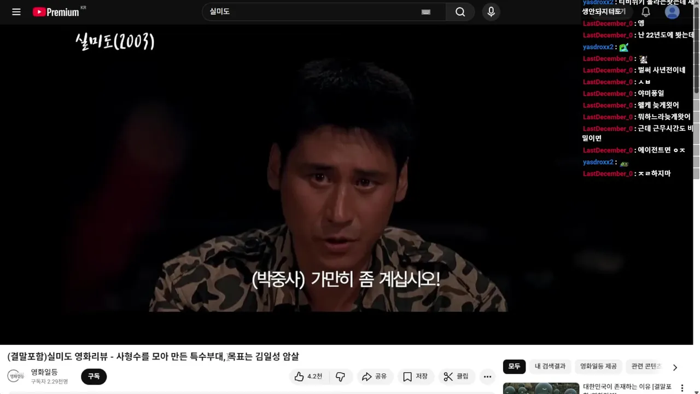
Task: Open more actions three-dot menu under video
Action: click(x=487, y=376)
